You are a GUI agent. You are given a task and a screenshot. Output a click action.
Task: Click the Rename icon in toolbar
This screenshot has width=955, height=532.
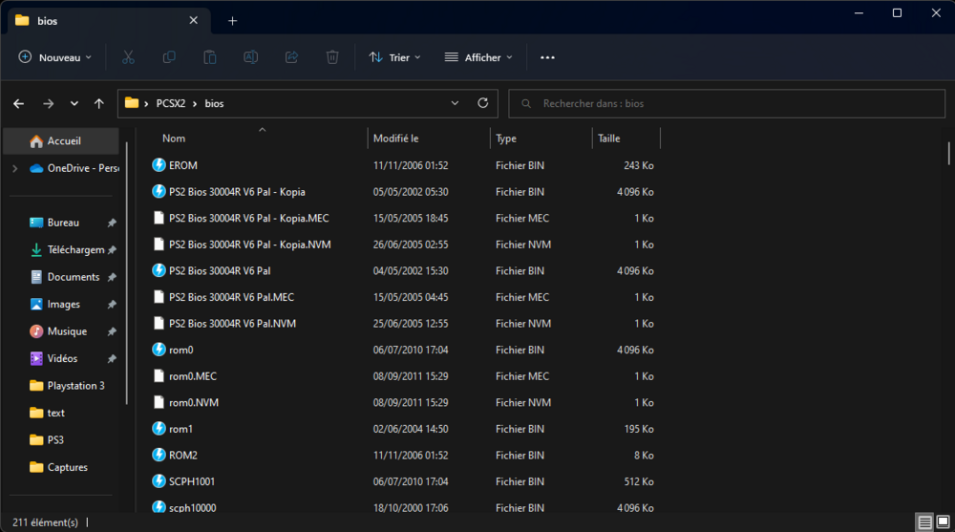(250, 57)
